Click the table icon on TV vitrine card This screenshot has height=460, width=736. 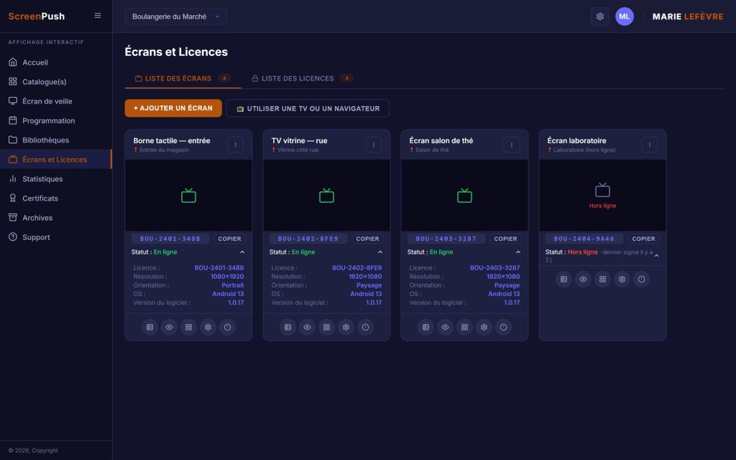pyautogui.click(x=287, y=327)
